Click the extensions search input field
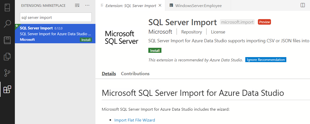The height and width of the screenshot is (124, 310). 56,18
